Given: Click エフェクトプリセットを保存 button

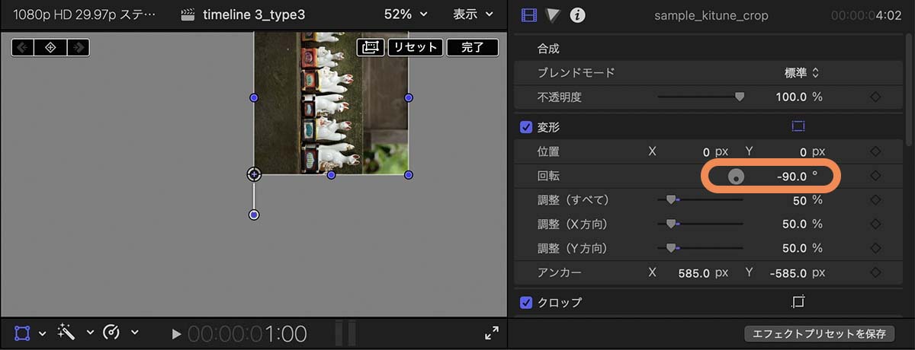Looking at the screenshot, I should point(819,334).
